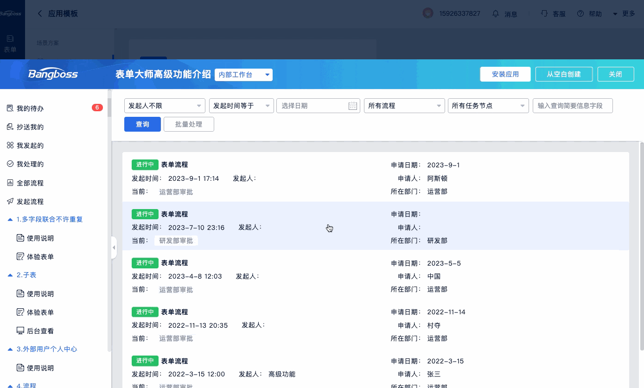The image size is (644, 388).
Task: Click the 发起流程 paper plane icon
Action: (10, 202)
